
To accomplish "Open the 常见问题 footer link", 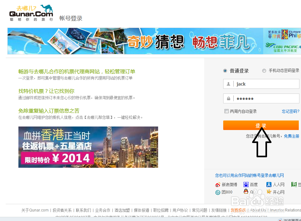I will tap(200, 210).
